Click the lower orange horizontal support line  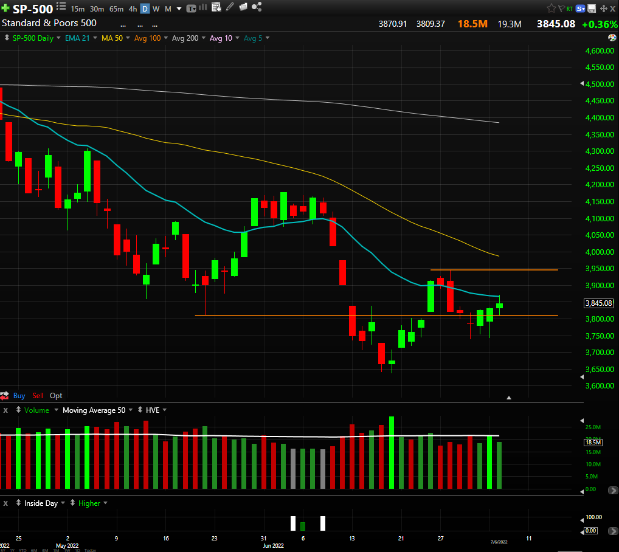coord(376,316)
